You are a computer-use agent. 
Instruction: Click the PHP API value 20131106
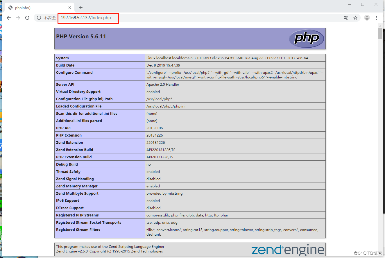[x=155, y=128]
